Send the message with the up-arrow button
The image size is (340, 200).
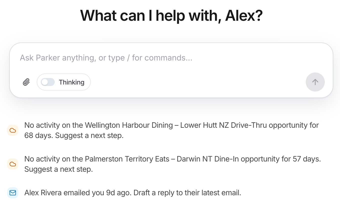[315, 82]
